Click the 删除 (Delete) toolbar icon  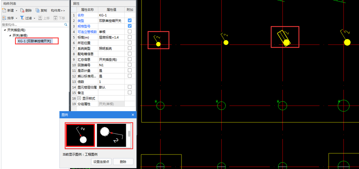coord(22,11)
